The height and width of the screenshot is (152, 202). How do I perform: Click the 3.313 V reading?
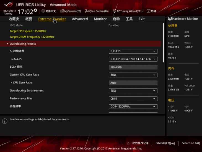click(172, 121)
